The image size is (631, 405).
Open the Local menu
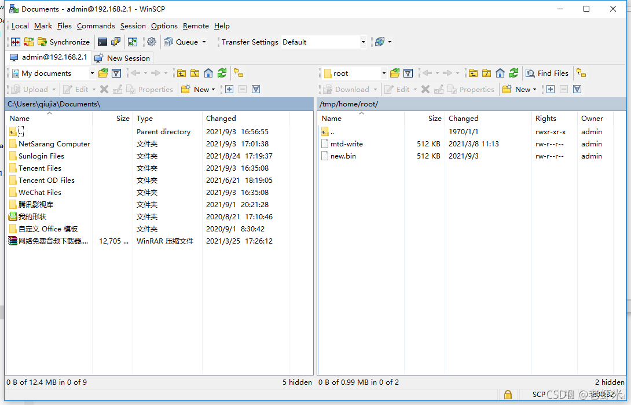[x=20, y=25]
